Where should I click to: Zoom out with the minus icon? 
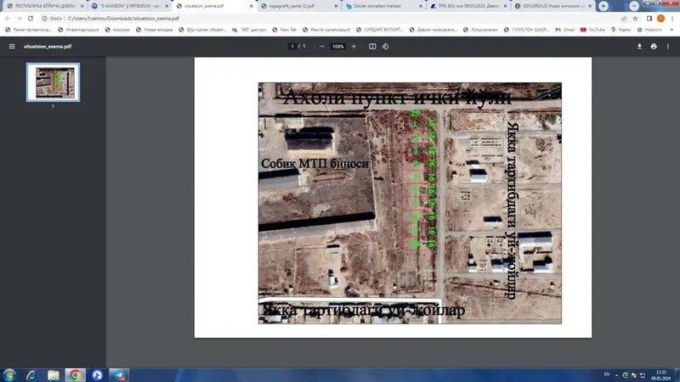tap(322, 47)
